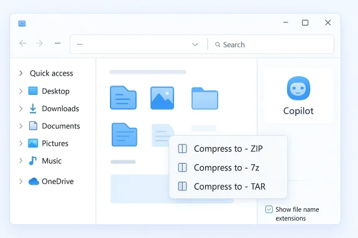
Task: Minimize the File Explorer window
Action: (x=286, y=22)
